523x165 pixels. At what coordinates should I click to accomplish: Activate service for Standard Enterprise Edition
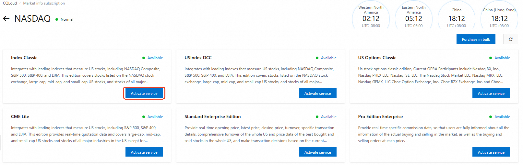point(317,152)
